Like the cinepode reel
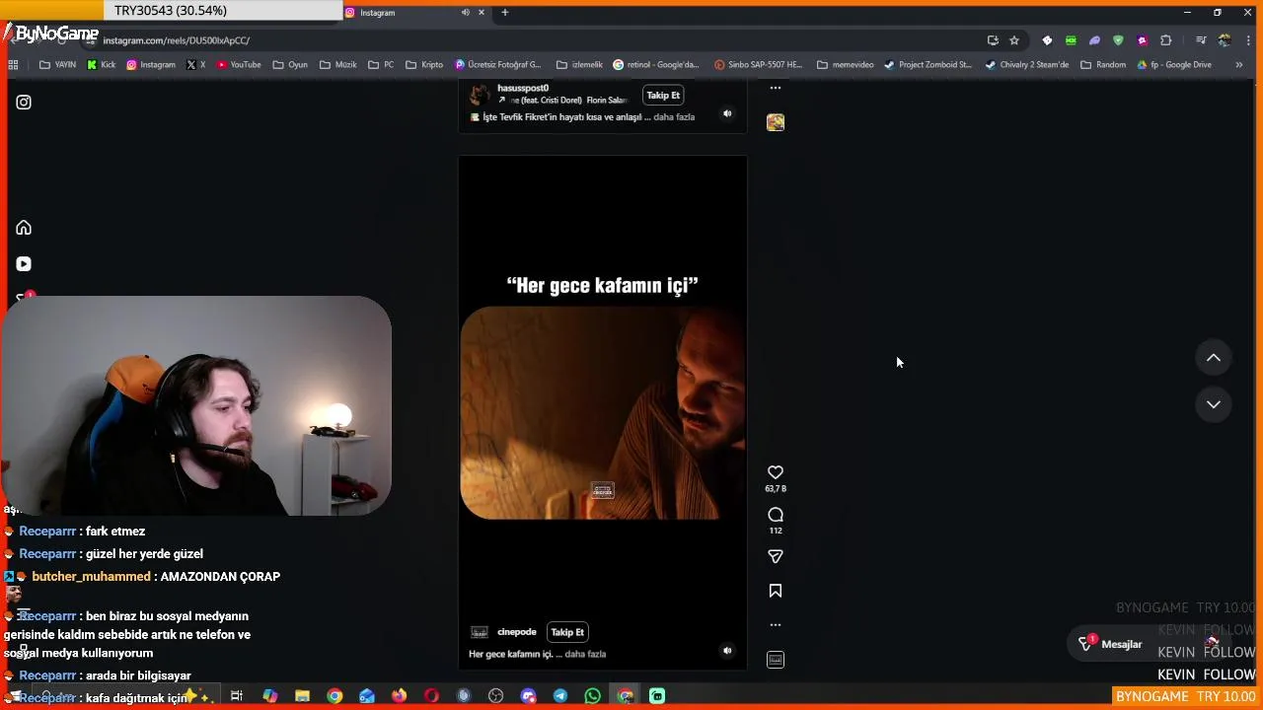 point(776,472)
